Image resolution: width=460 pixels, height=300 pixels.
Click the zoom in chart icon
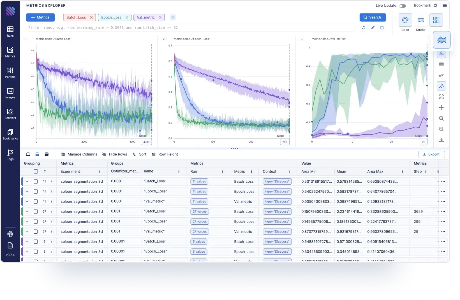pyautogui.click(x=441, y=118)
